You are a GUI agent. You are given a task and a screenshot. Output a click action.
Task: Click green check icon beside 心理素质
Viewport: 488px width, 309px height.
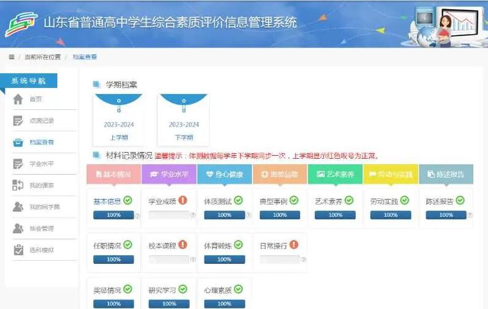[x=238, y=289]
